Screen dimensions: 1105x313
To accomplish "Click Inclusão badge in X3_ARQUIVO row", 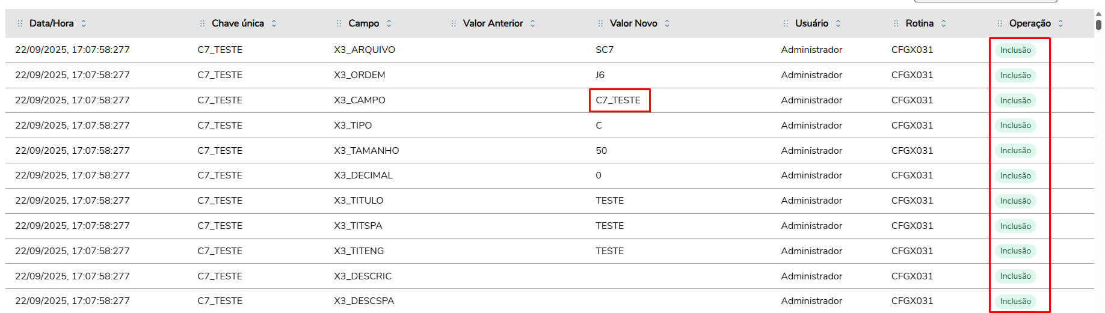I will click(x=1015, y=50).
